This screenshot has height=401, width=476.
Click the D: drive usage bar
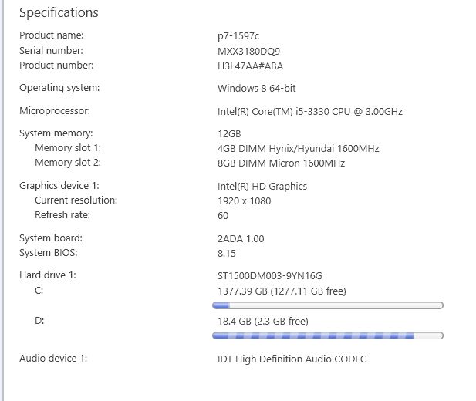pyautogui.click(x=328, y=335)
